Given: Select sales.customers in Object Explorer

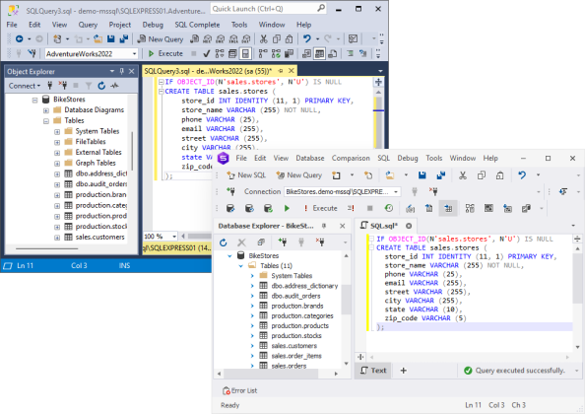Looking at the screenshot, I should 99,237.
